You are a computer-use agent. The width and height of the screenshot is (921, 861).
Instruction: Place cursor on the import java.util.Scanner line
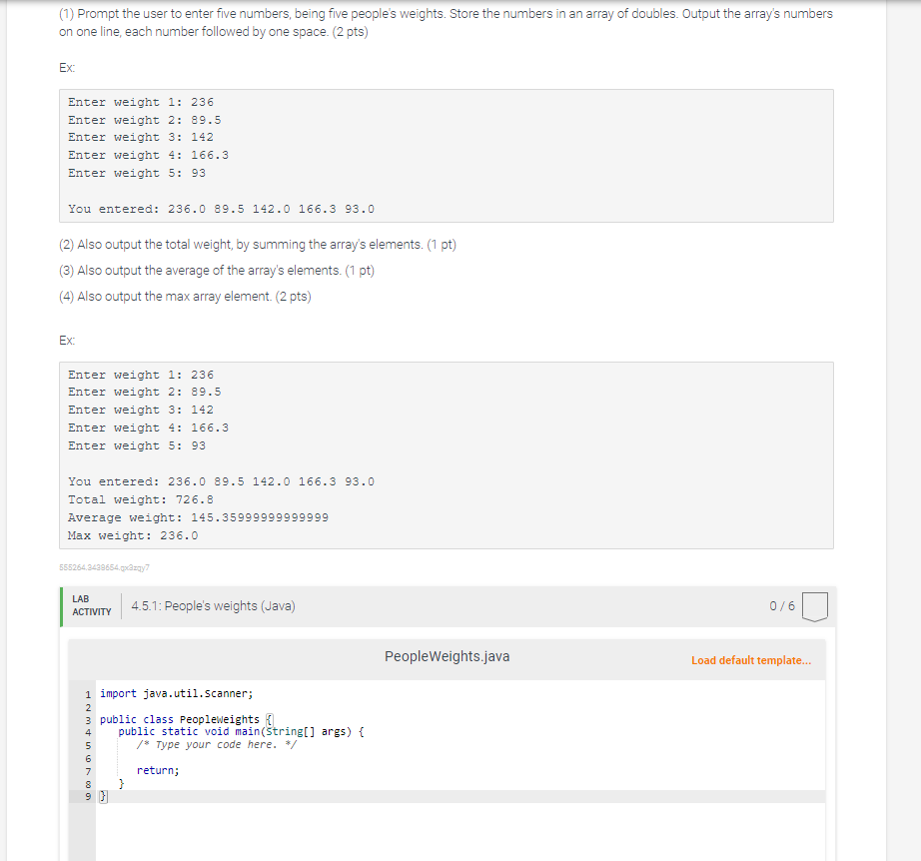pos(175,692)
